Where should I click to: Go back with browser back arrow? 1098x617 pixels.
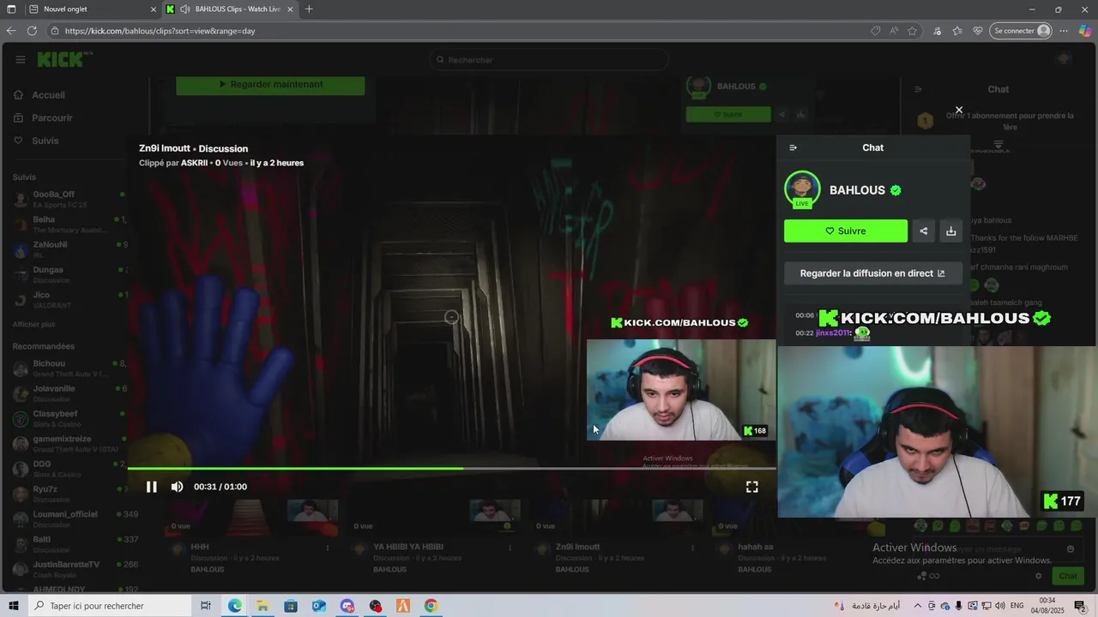(x=11, y=31)
